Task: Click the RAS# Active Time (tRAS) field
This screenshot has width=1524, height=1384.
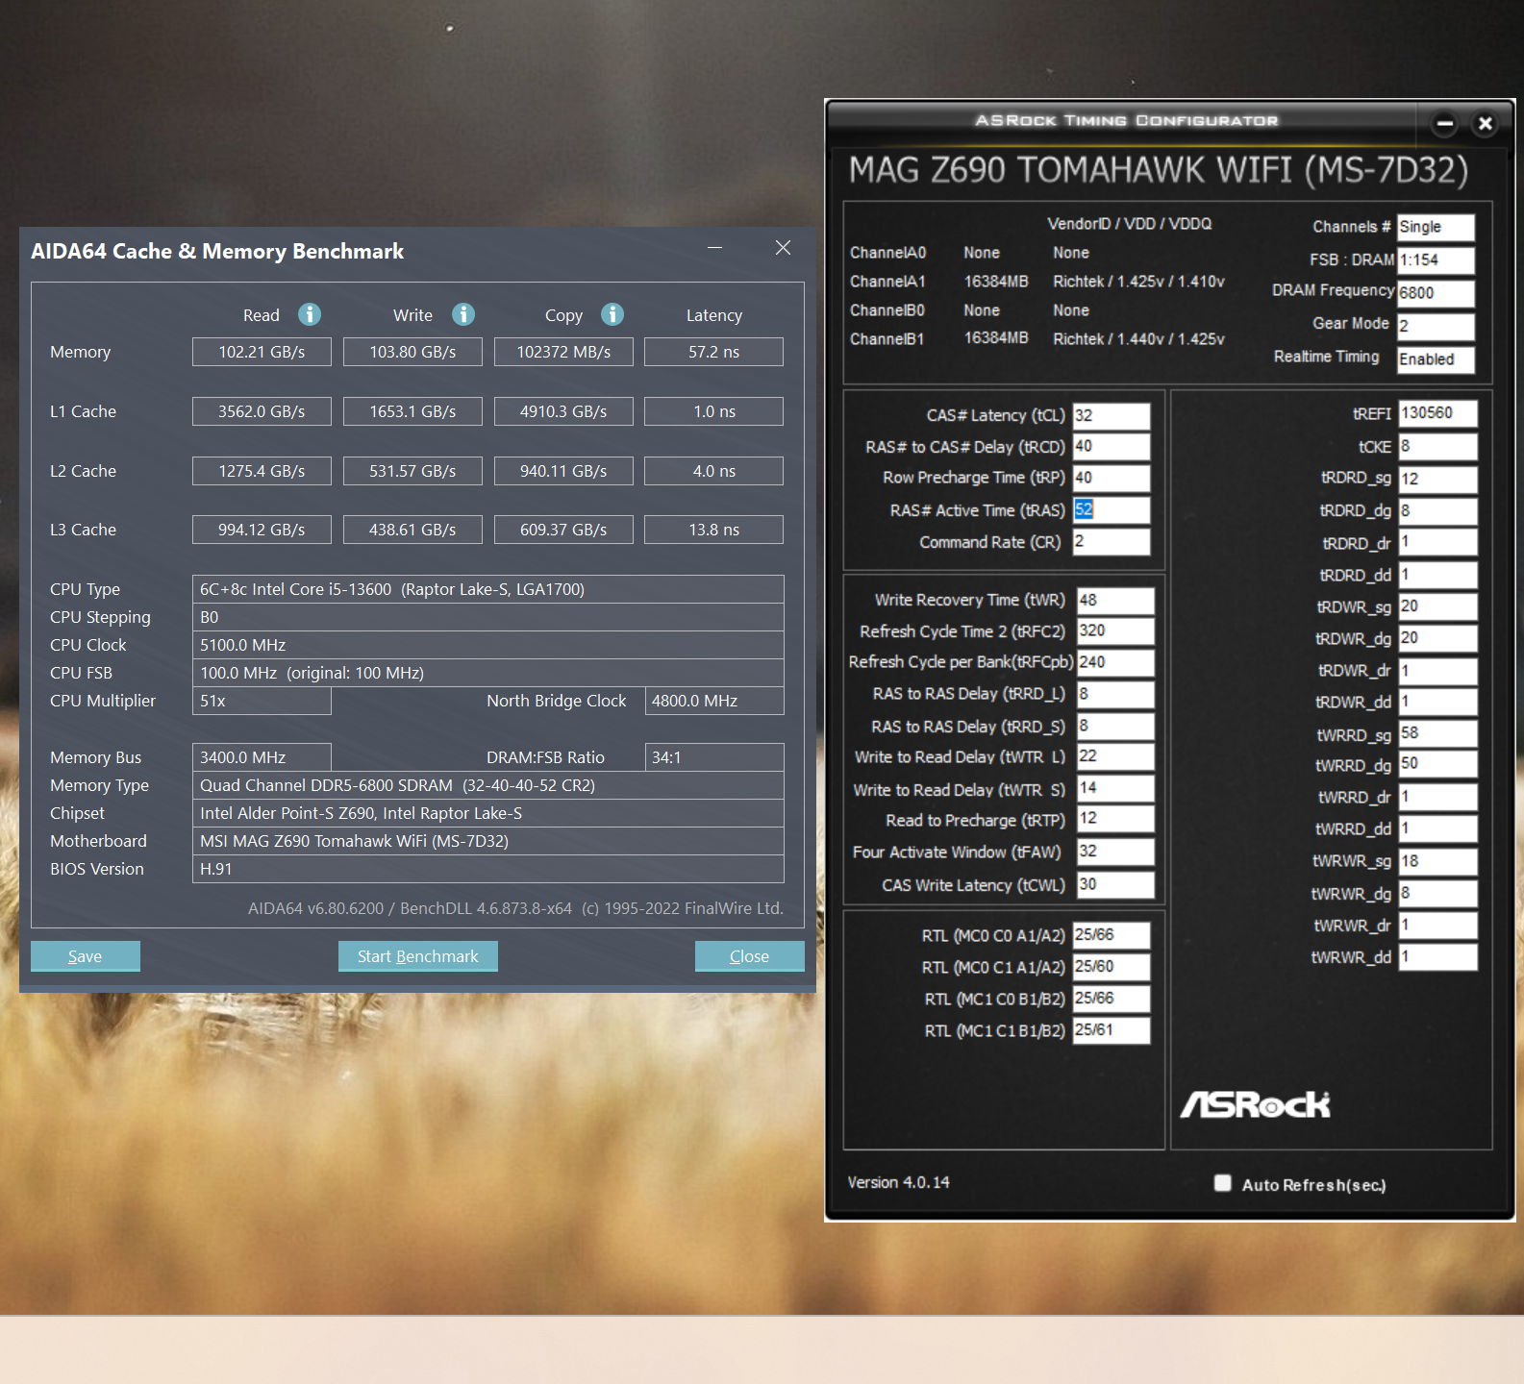Action: point(1112,510)
